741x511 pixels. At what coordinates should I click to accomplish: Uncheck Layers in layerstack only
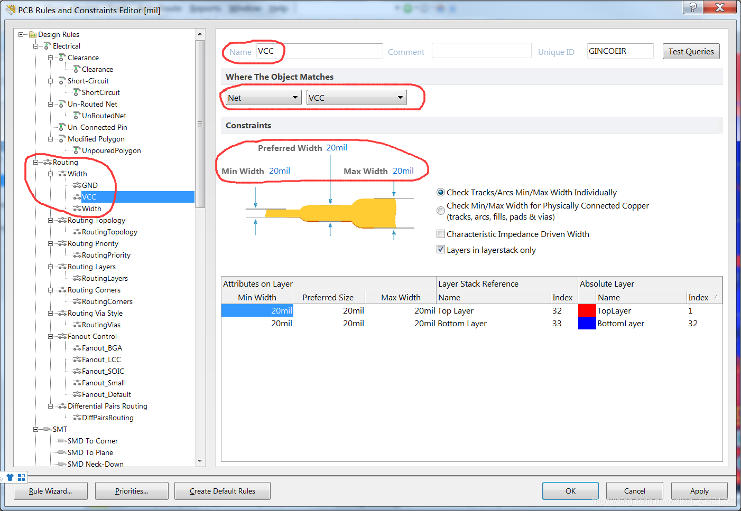point(441,250)
